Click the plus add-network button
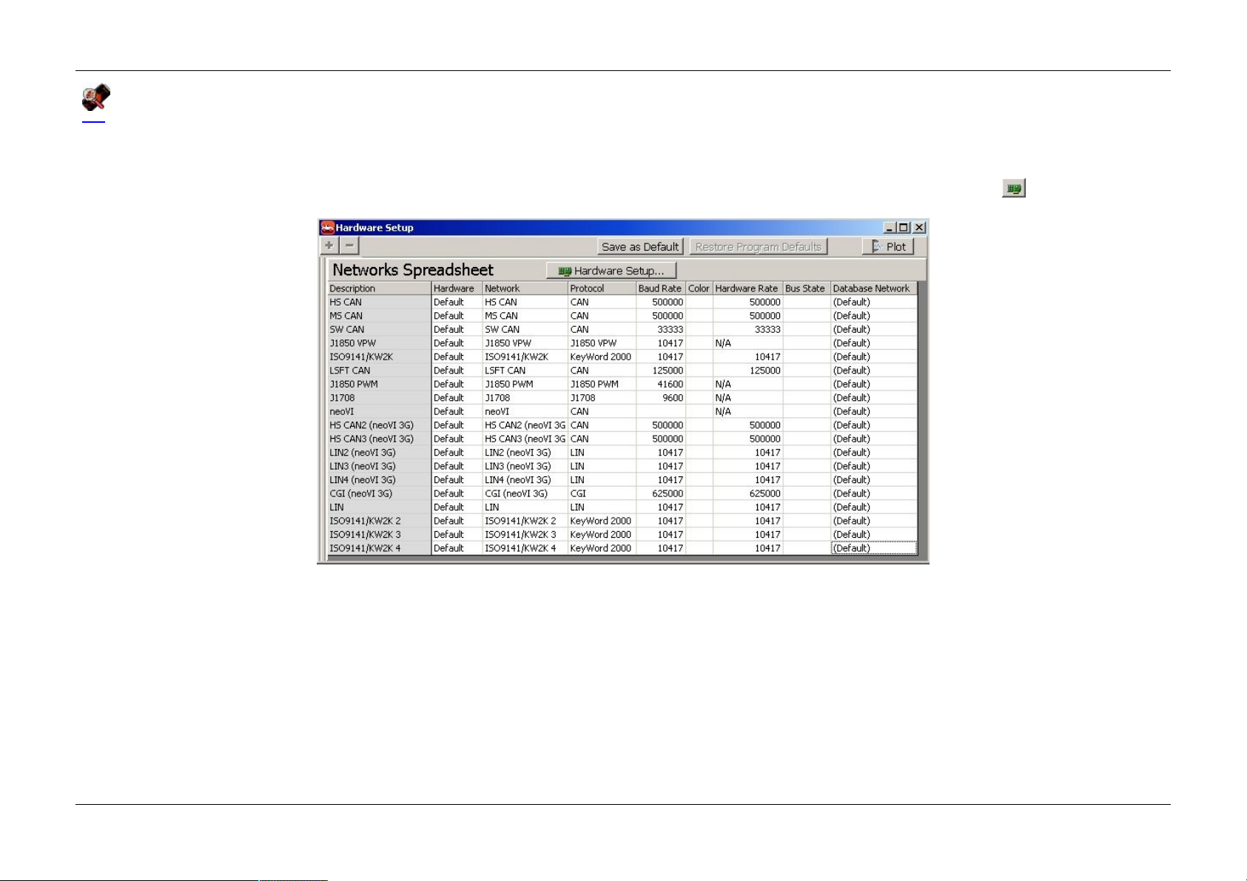The height and width of the screenshot is (881, 1247). tap(329, 246)
